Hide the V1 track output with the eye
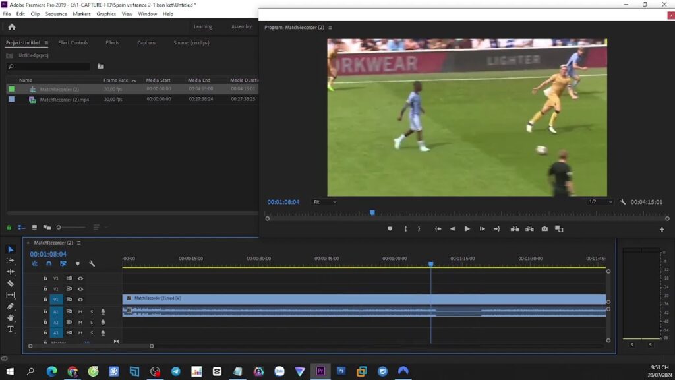The width and height of the screenshot is (675, 380). point(80,300)
